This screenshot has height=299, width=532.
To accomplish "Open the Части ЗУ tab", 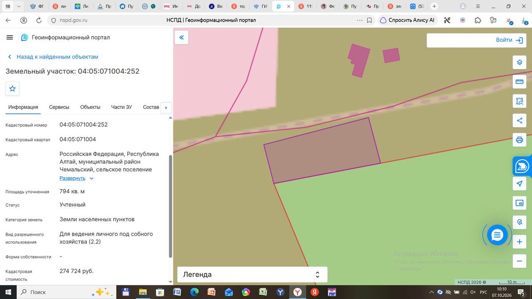I will pyautogui.click(x=121, y=107).
